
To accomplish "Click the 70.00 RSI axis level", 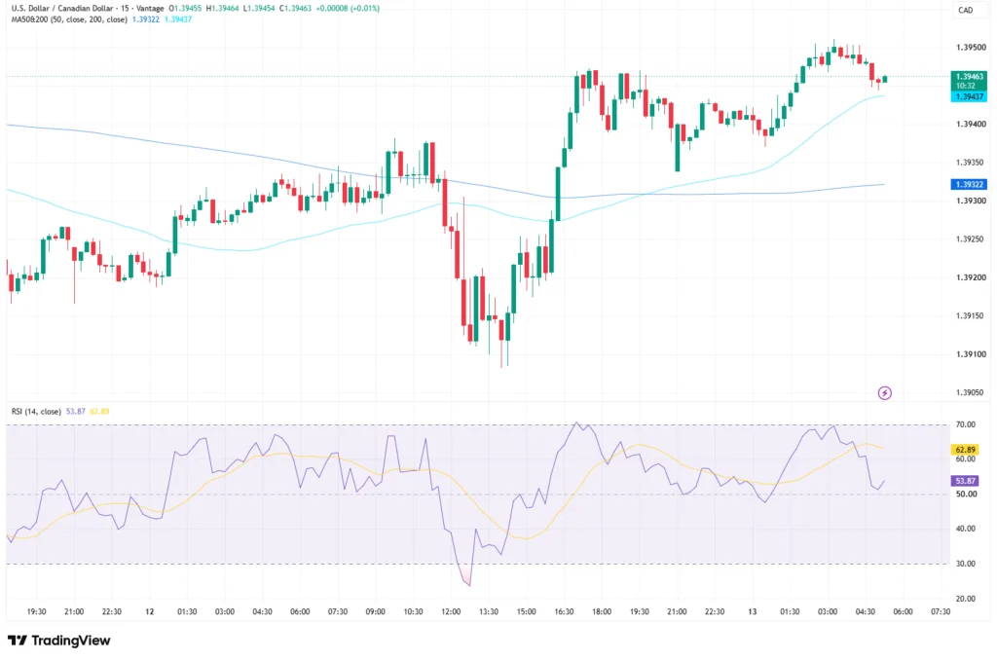I will click(x=966, y=424).
